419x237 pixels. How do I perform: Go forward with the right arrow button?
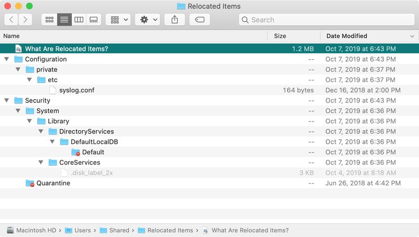pos(25,20)
